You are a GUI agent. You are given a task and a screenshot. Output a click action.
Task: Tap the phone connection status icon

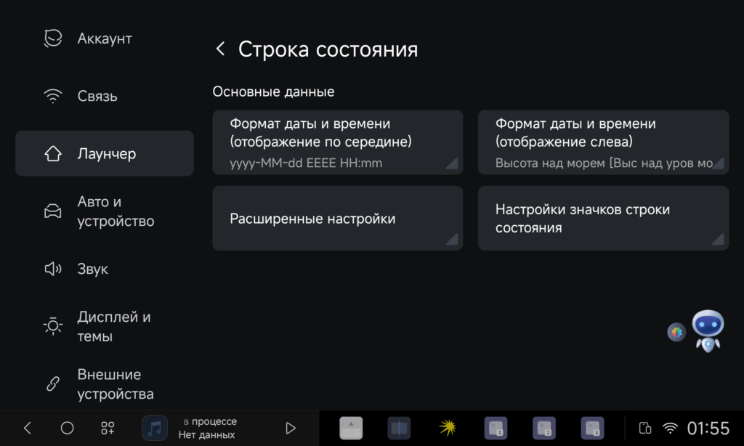click(645, 428)
